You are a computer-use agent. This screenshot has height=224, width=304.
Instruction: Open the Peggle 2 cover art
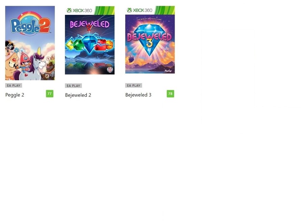(x=30, y=43)
